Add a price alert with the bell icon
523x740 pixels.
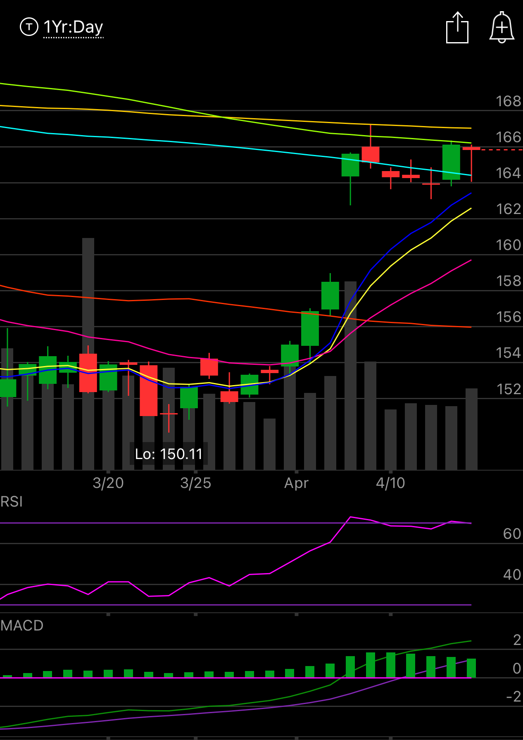tap(502, 27)
